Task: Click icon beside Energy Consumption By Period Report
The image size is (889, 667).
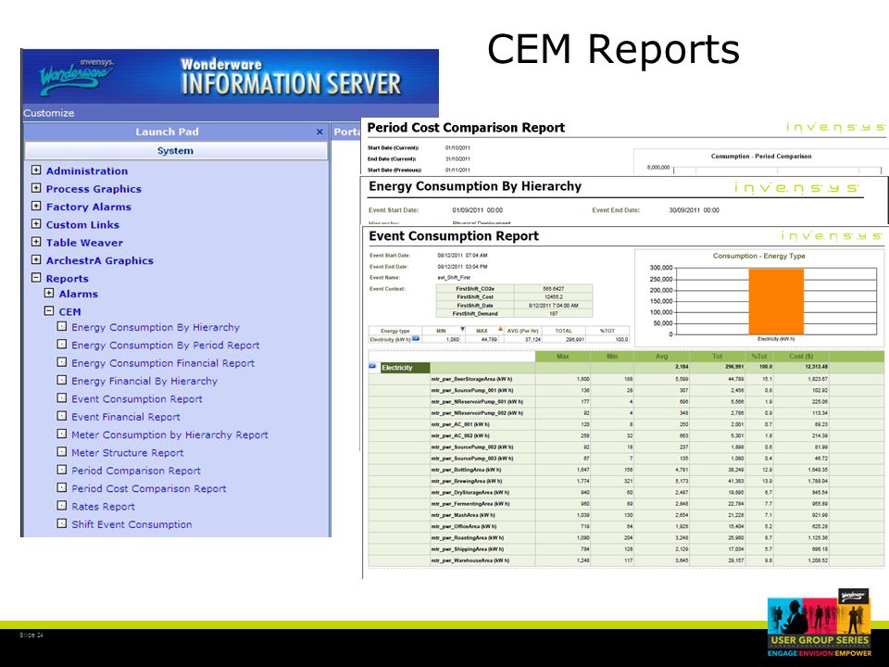Action: click(62, 345)
